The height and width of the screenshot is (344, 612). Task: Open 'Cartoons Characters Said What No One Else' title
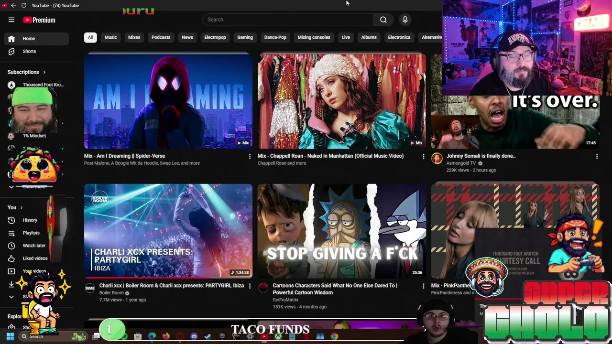(335, 289)
